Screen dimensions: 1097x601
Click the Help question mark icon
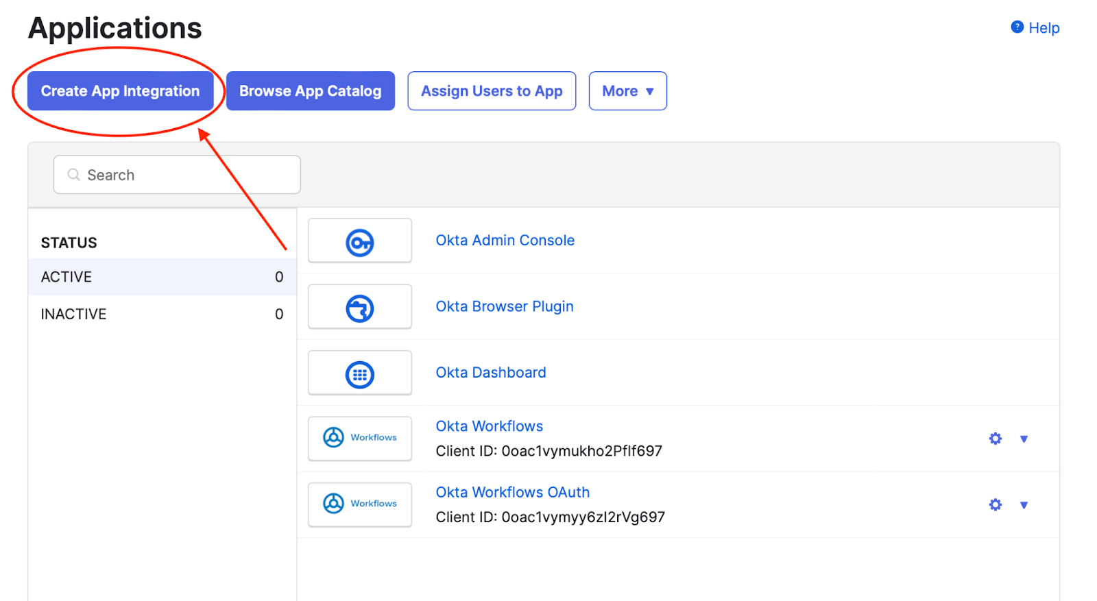click(1017, 27)
